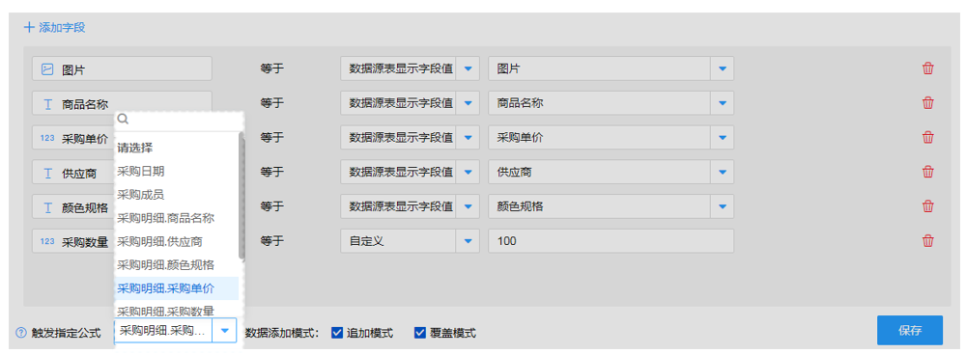Click the help icon beside 触发指定公式
The width and height of the screenshot is (966, 354).
click(21, 333)
